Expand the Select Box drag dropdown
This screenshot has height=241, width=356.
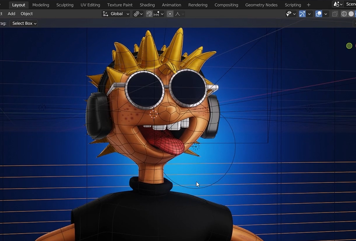coord(24,23)
